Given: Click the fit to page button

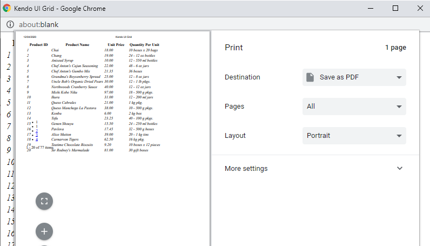Looking at the screenshot, I should pyautogui.click(x=44, y=201).
